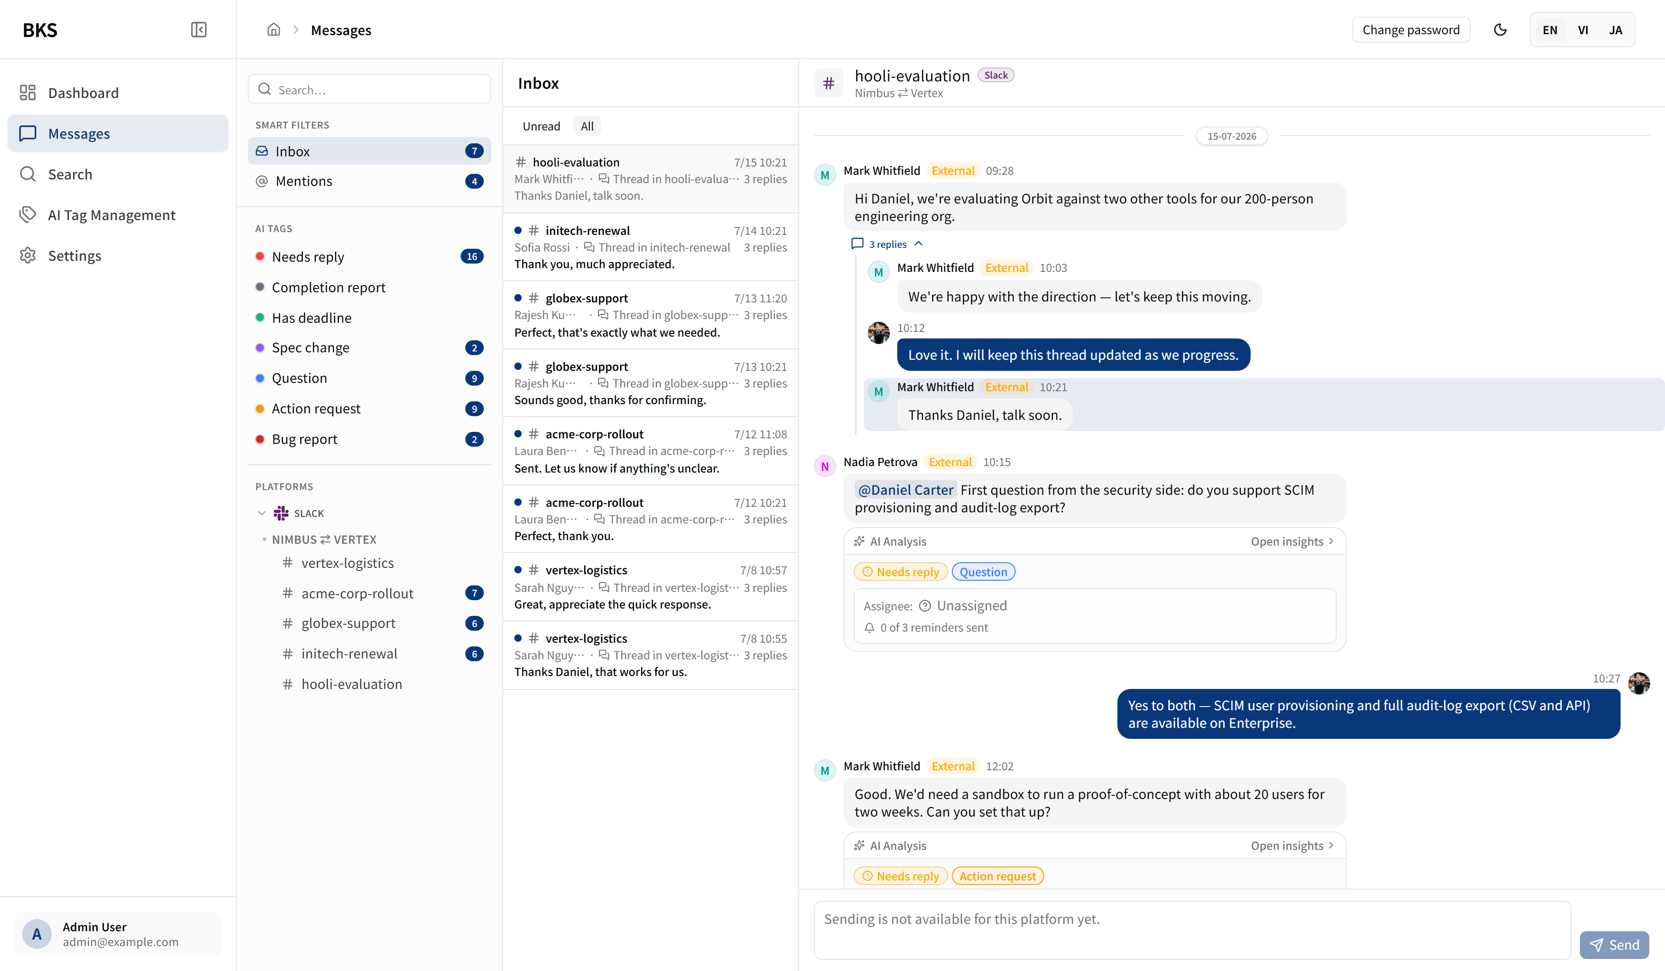The width and height of the screenshot is (1665, 971).
Task: Switch language to EN
Action: pyautogui.click(x=1549, y=30)
